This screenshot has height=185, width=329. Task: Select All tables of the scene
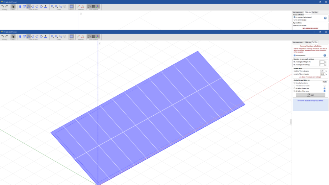pyautogui.click(x=294, y=91)
